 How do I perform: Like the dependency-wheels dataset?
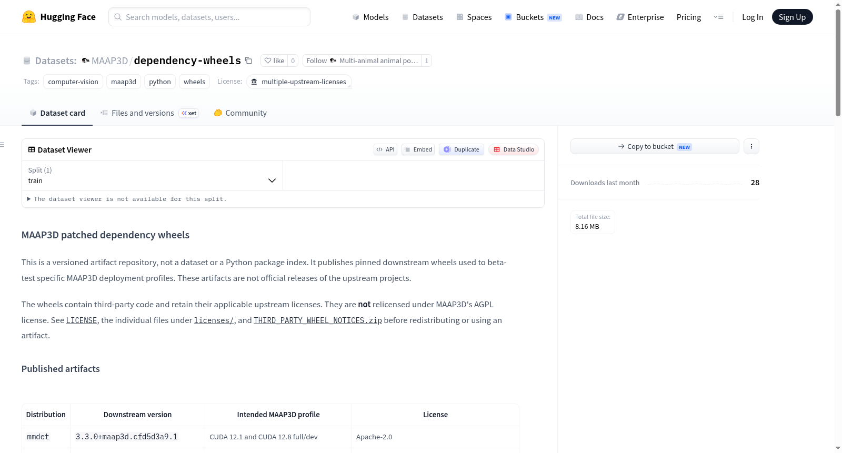[274, 61]
